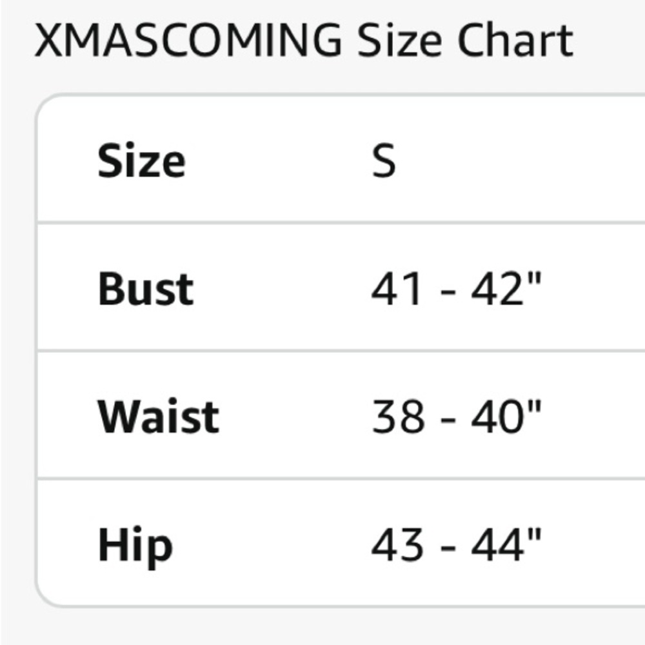The height and width of the screenshot is (645, 645).
Task: Select the Hip measurement range 43 - 44"
Action: click(x=456, y=546)
